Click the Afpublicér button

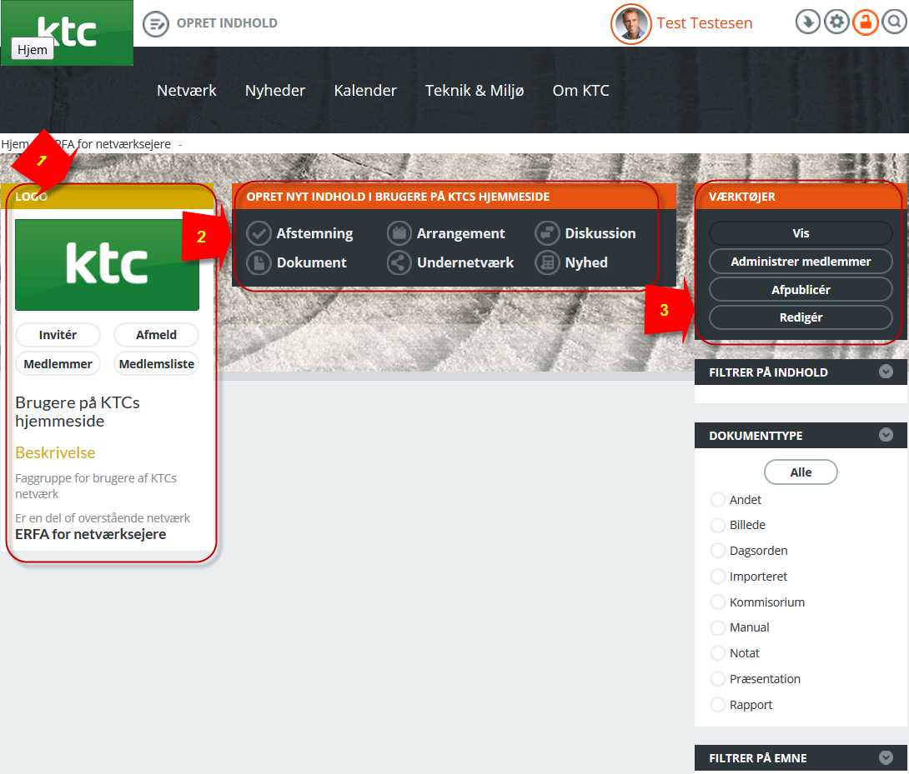[x=801, y=290]
